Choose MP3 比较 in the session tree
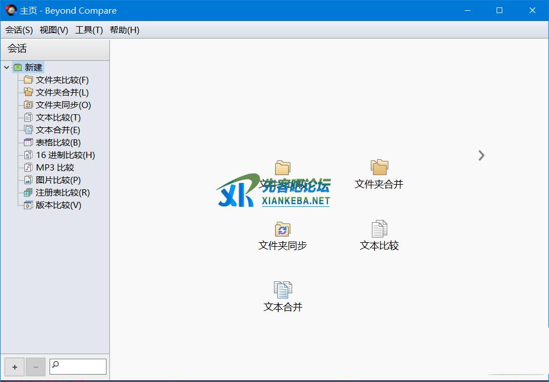The image size is (549, 382). coord(55,168)
